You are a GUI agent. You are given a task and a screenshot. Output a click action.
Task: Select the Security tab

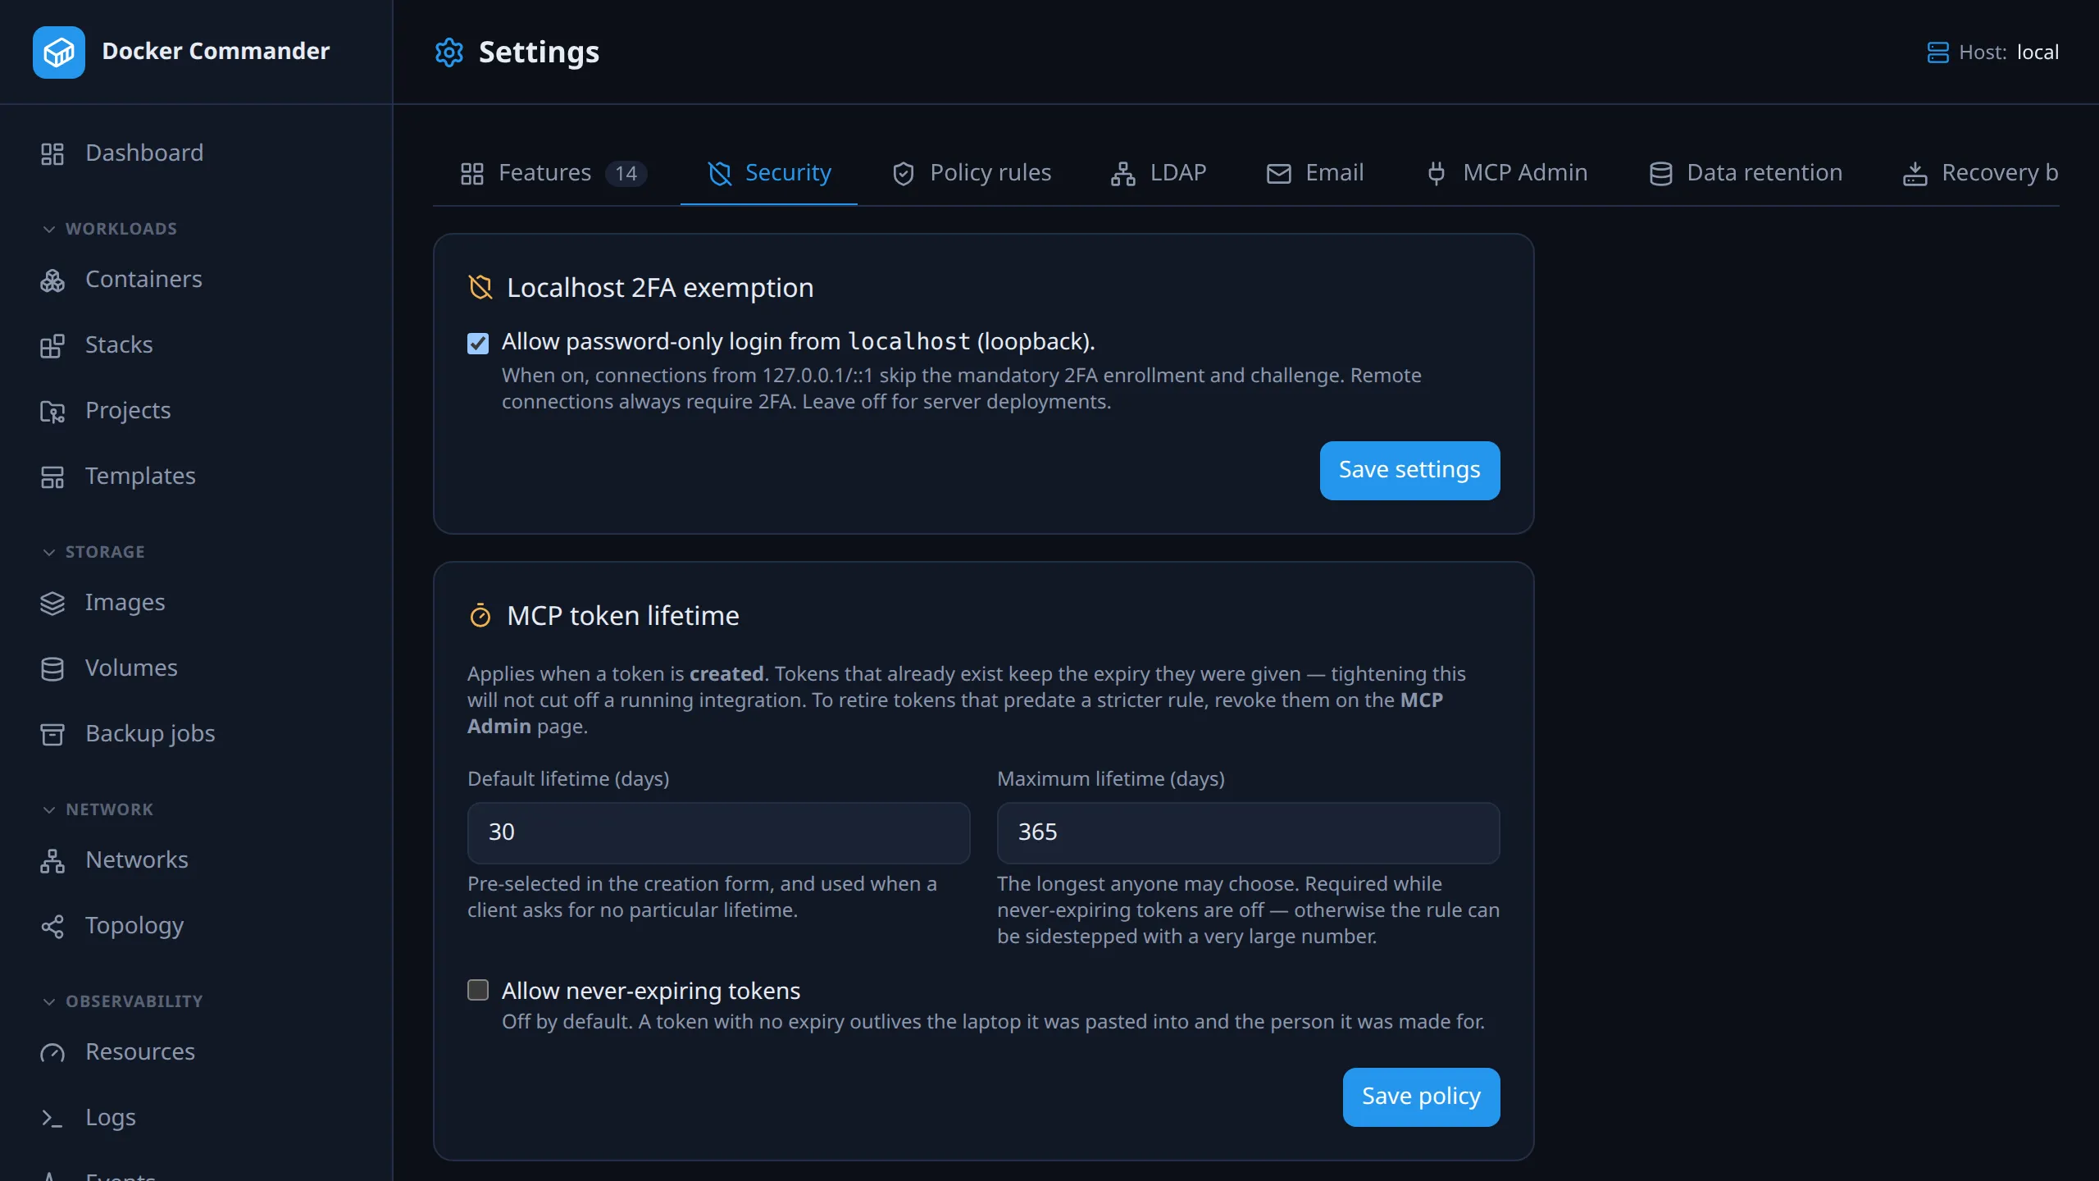click(x=769, y=173)
